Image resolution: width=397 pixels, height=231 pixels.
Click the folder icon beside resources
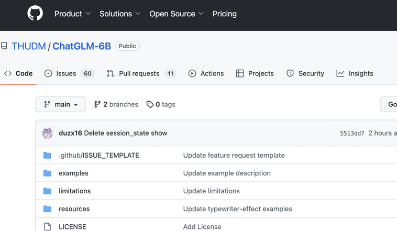click(x=48, y=208)
